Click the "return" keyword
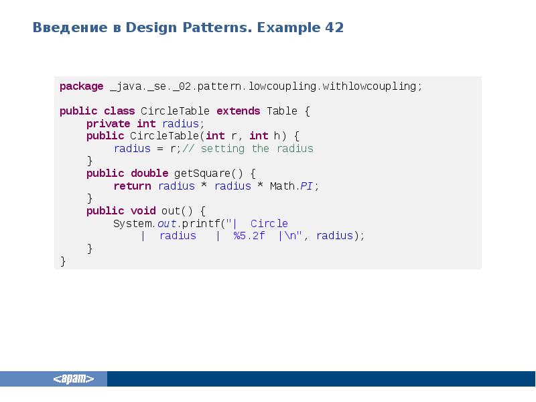The width and height of the screenshot is (536, 402). coord(131,186)
